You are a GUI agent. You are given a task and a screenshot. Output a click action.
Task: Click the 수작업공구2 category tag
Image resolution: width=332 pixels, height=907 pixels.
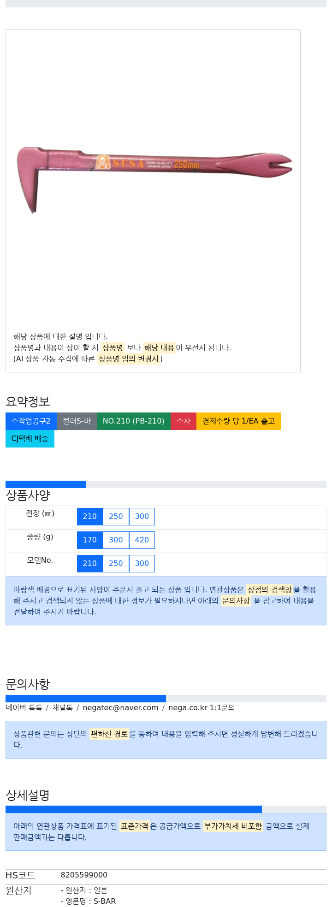[x=31, y=421]
